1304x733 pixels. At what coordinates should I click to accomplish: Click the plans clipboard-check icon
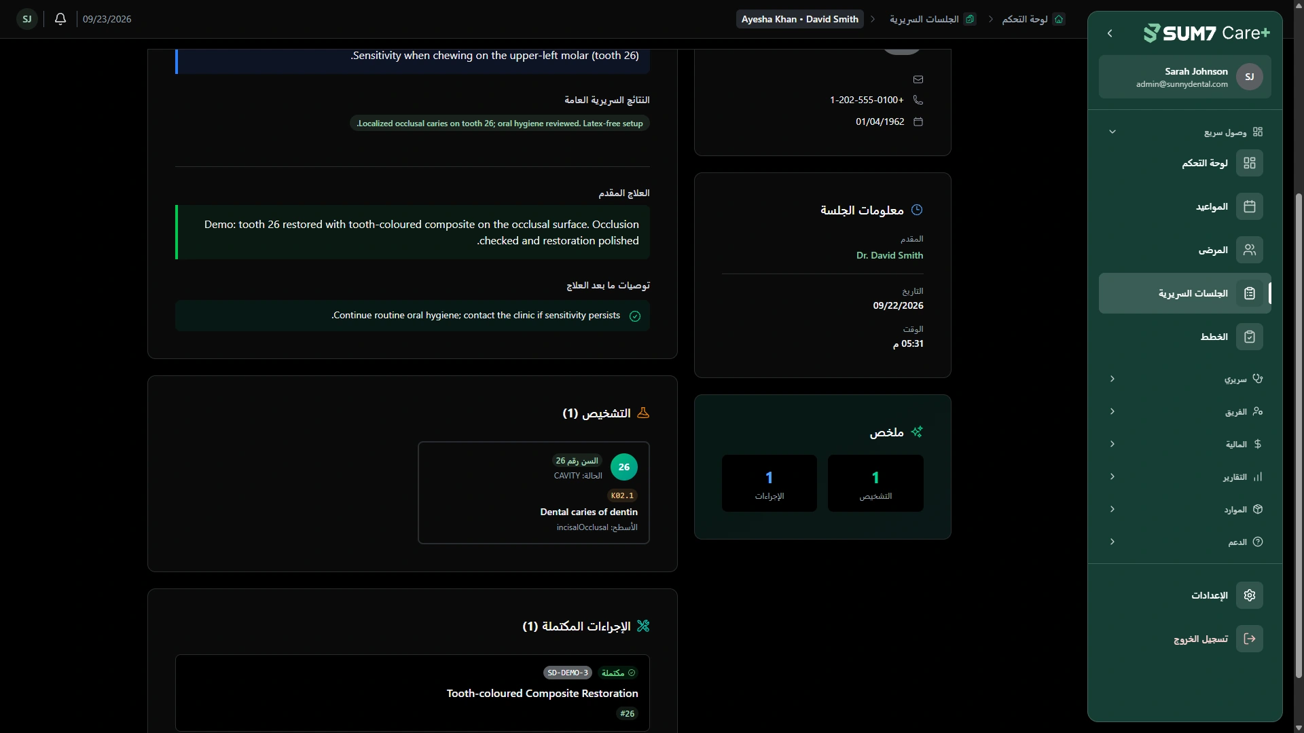tap(1250, 337)
